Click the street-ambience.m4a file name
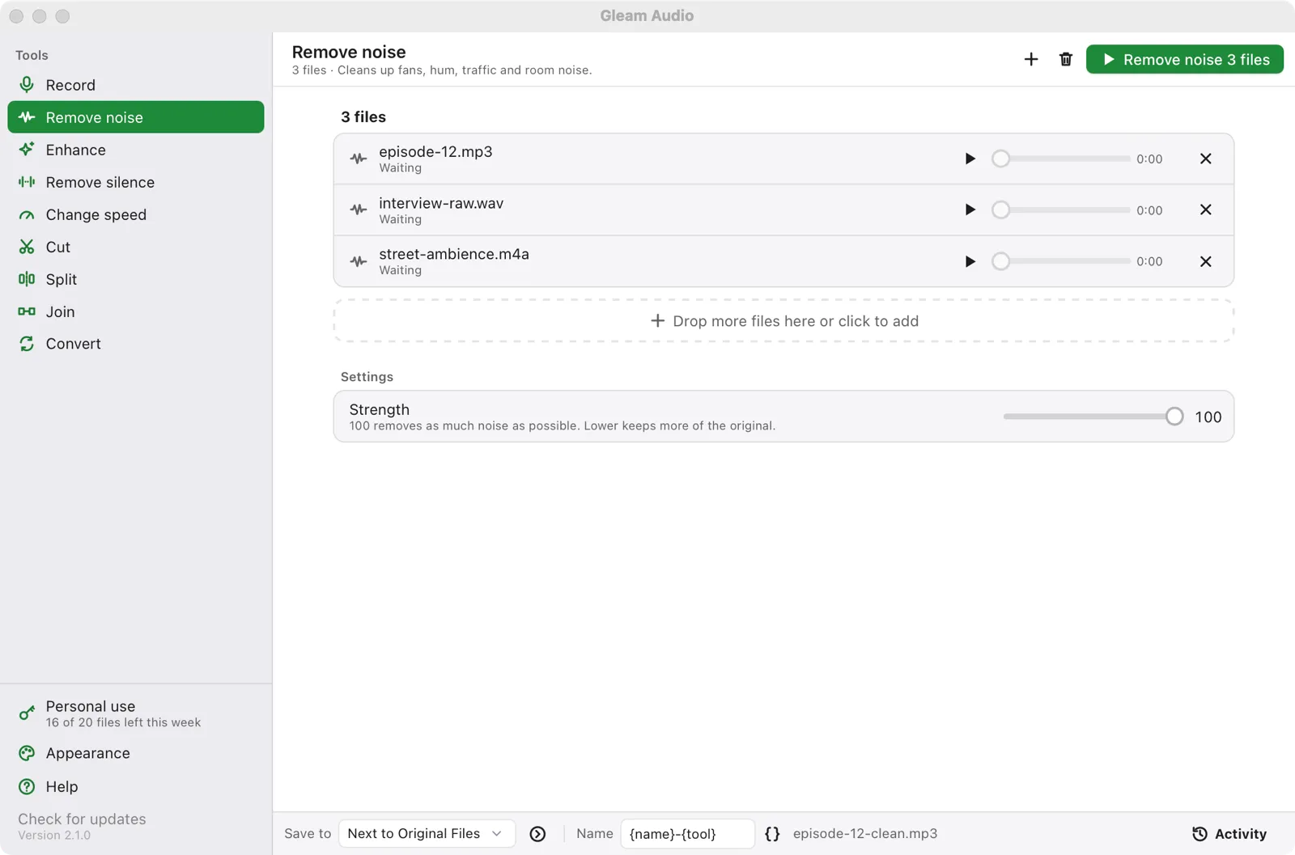The height and width of the screenshot is (855, 1295). tap(454, 254)
